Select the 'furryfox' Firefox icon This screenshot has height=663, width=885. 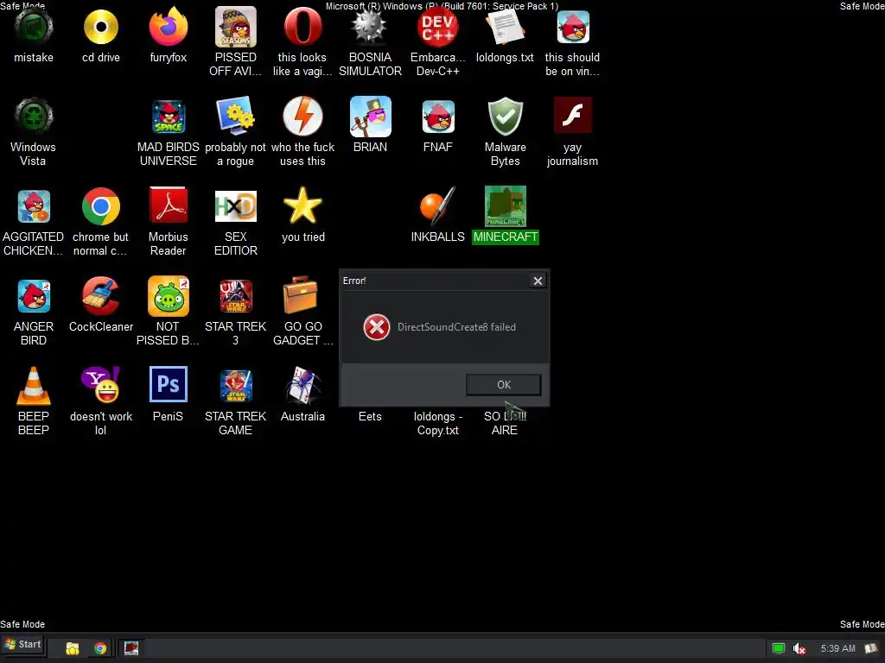click(x=169, y=27)
